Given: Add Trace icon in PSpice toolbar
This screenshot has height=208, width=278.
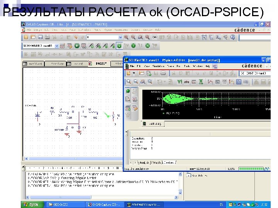Looking at the screenshot, I should pos(210,82).
